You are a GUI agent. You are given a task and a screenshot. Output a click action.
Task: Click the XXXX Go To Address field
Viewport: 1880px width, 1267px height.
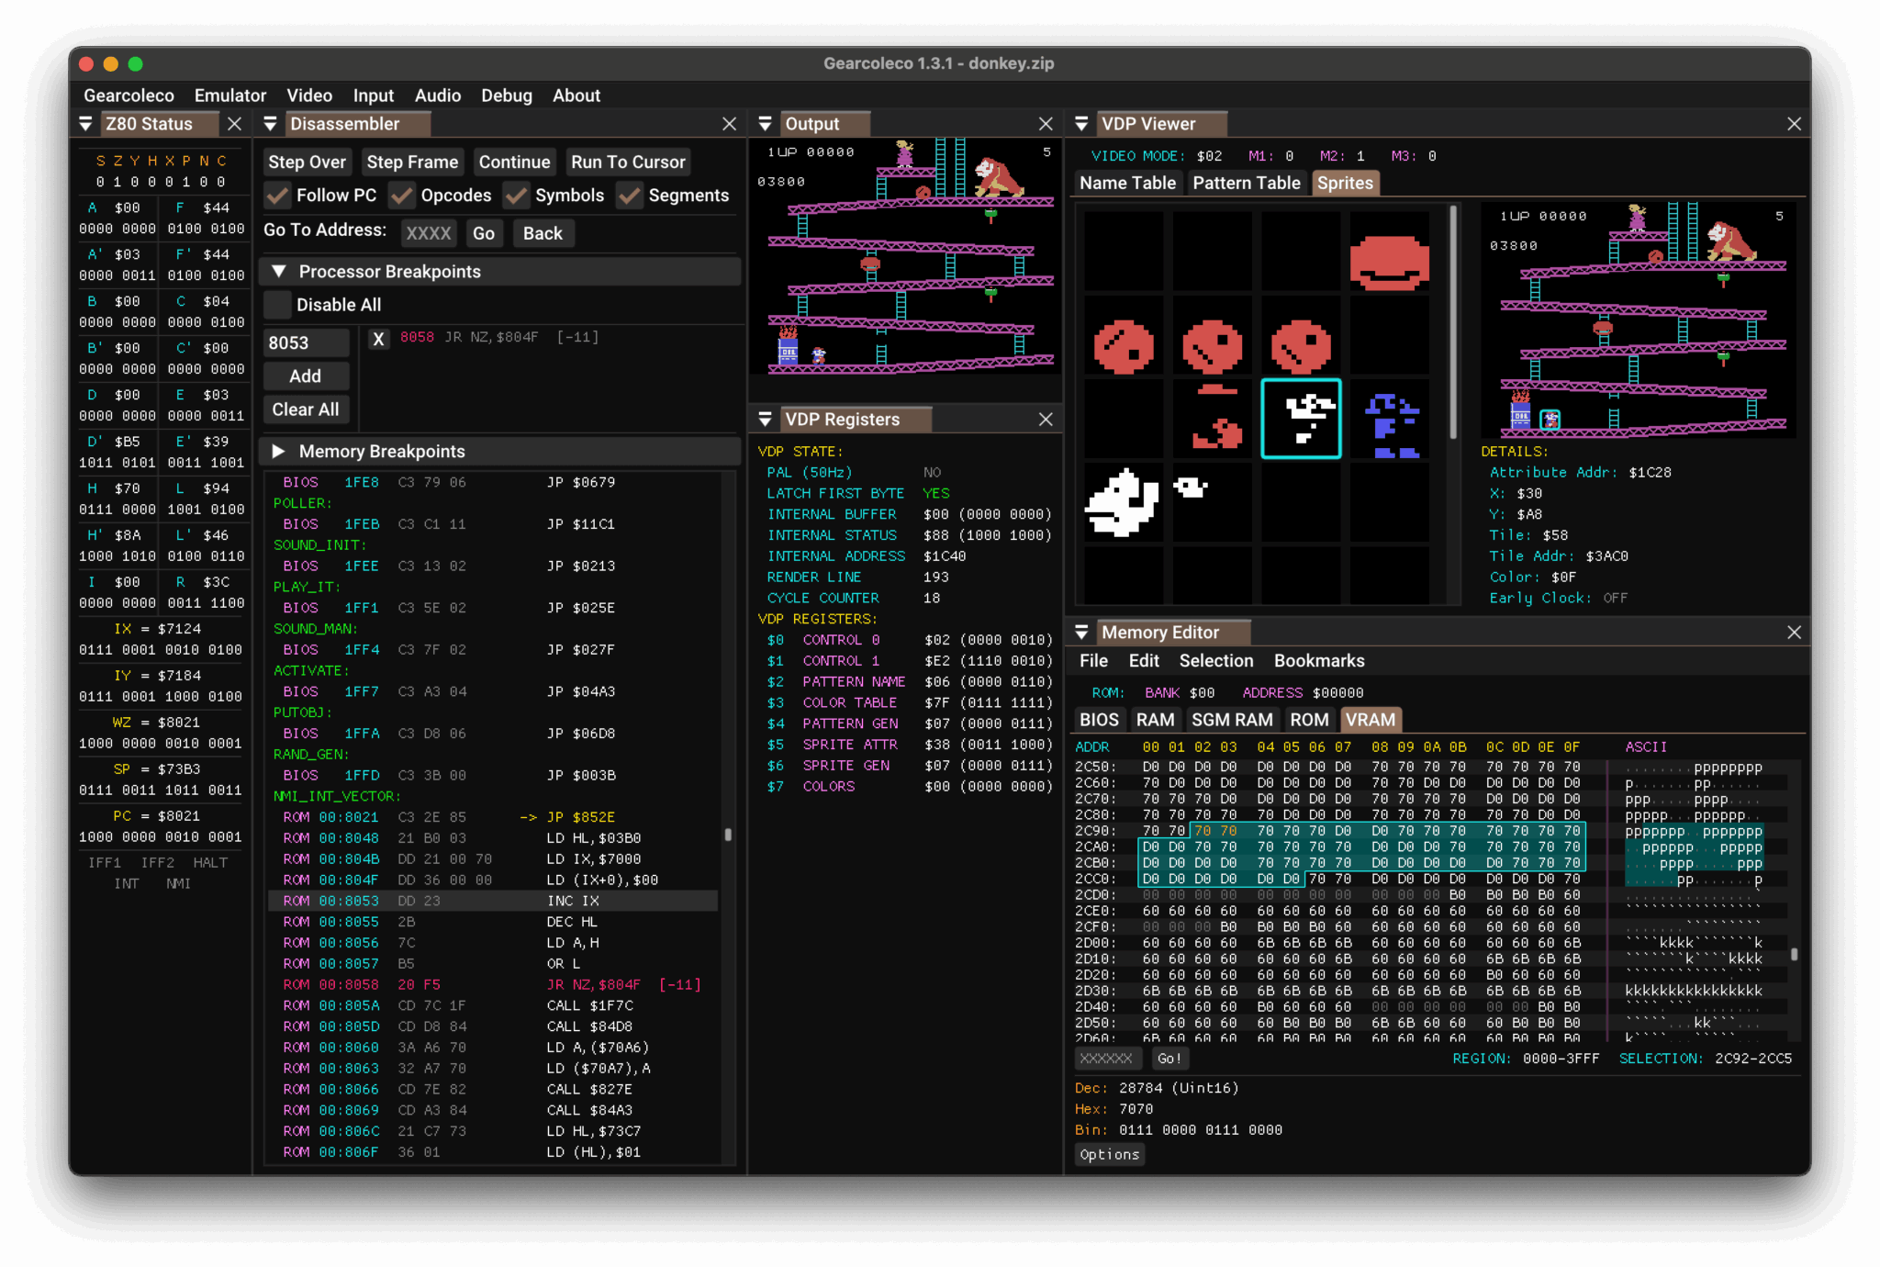pos(429,232)
